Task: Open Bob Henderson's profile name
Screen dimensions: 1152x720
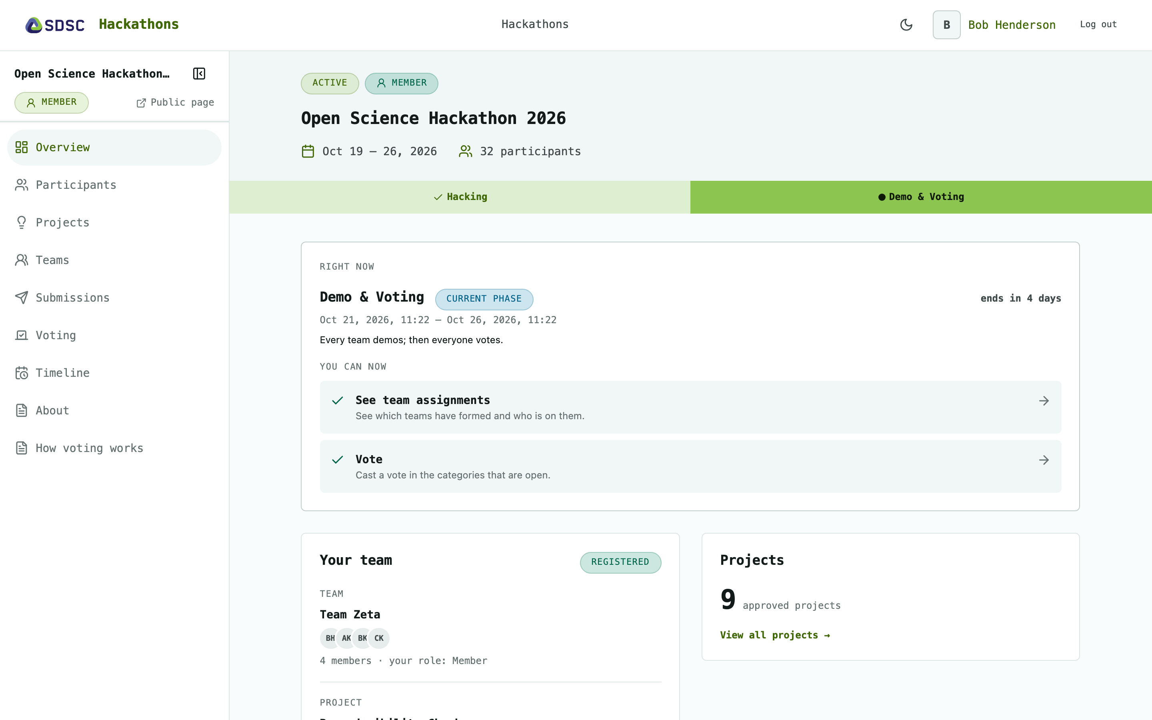Action: [1012, 25]
